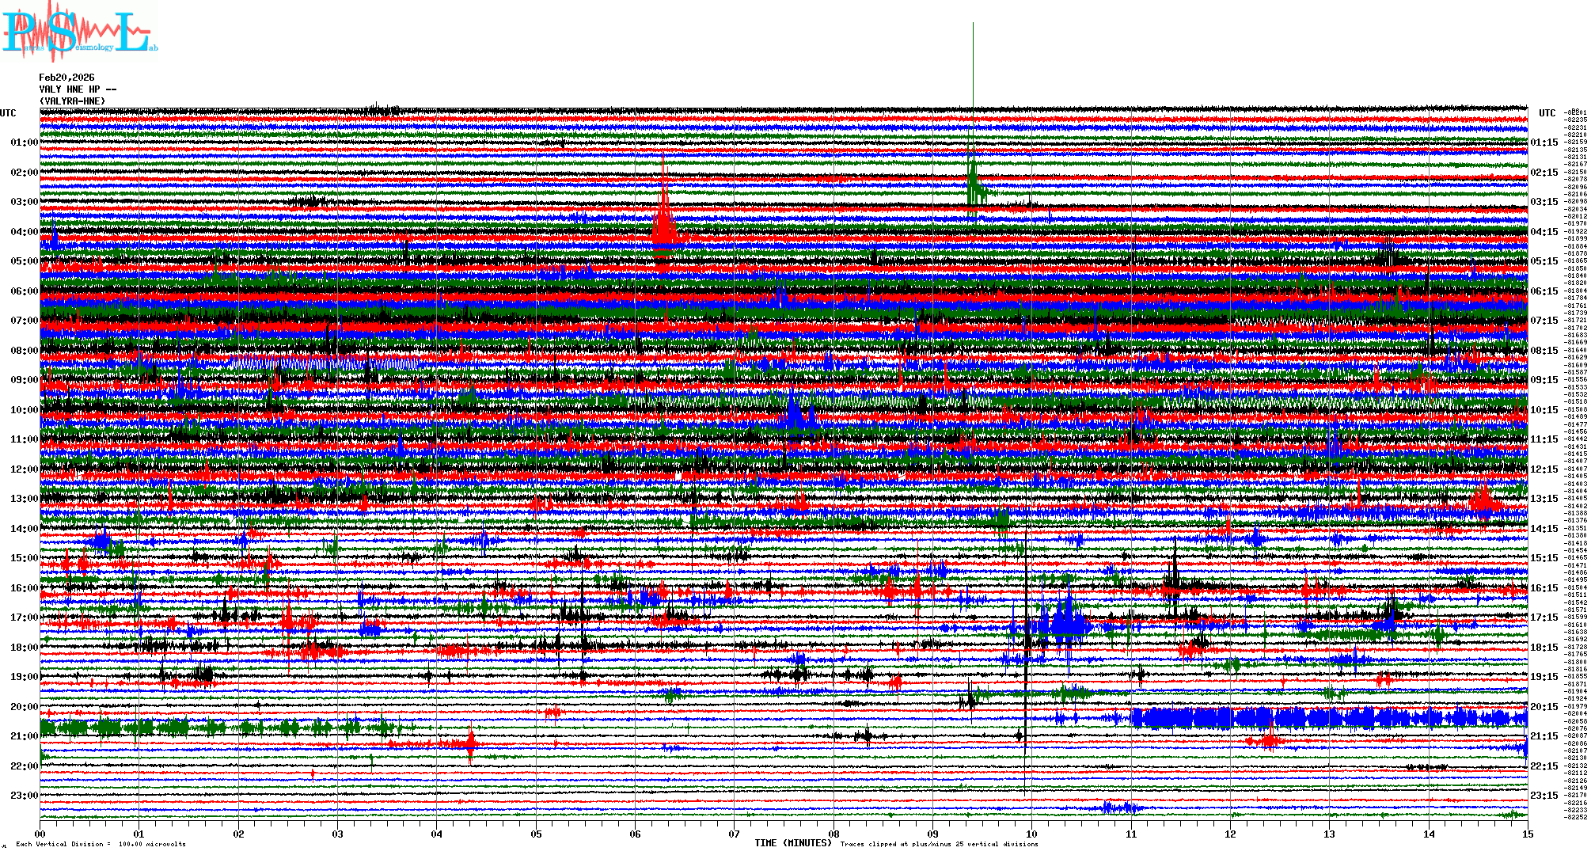Click the (VALYRA-HNE) channel label

(72, 101)
